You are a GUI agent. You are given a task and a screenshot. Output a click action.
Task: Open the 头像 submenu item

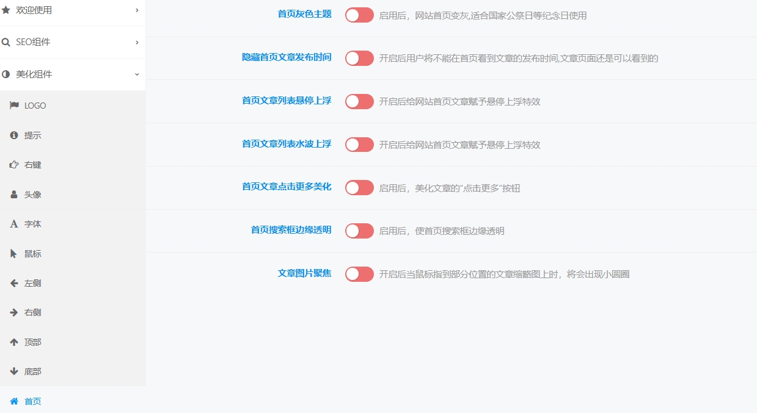[73, 195]
